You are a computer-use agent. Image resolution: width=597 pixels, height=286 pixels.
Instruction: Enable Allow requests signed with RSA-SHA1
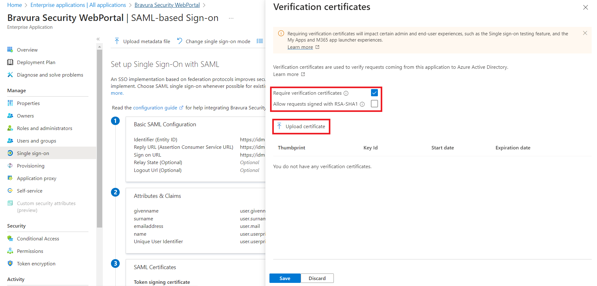point(374,103)
